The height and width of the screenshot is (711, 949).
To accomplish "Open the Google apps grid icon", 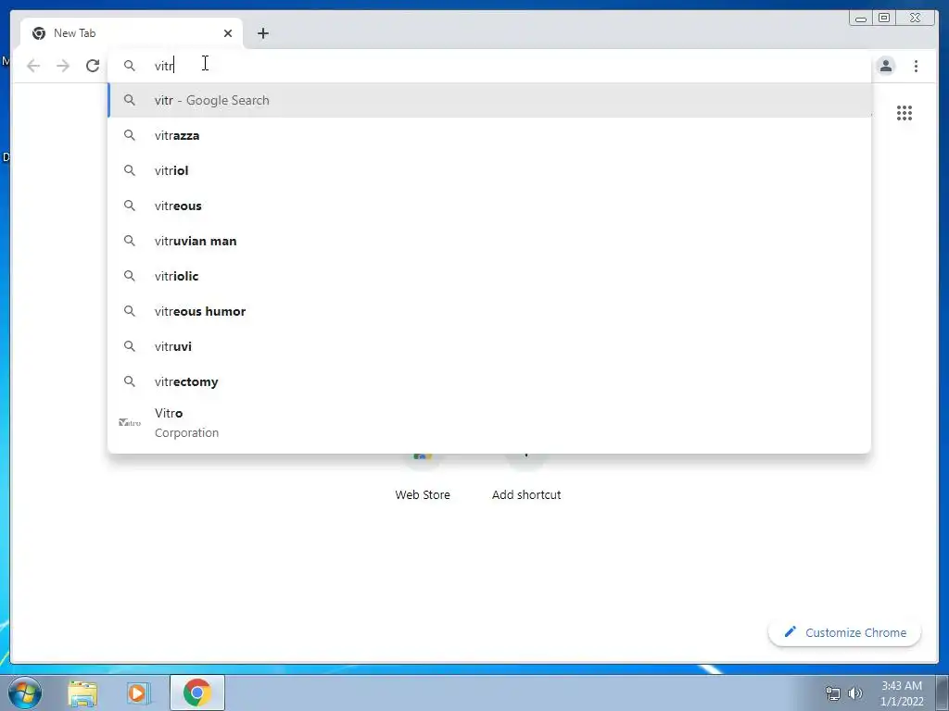I will coord(905,113).
